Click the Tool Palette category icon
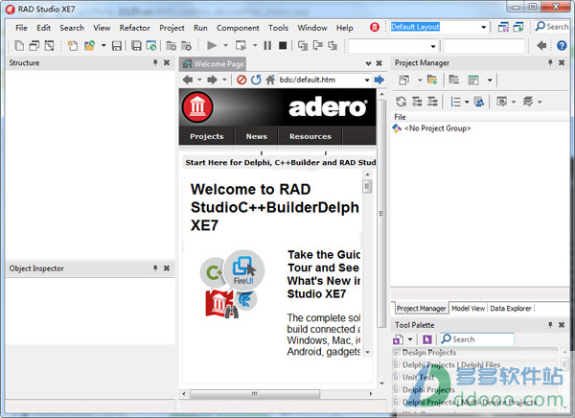 coord(399,339)
